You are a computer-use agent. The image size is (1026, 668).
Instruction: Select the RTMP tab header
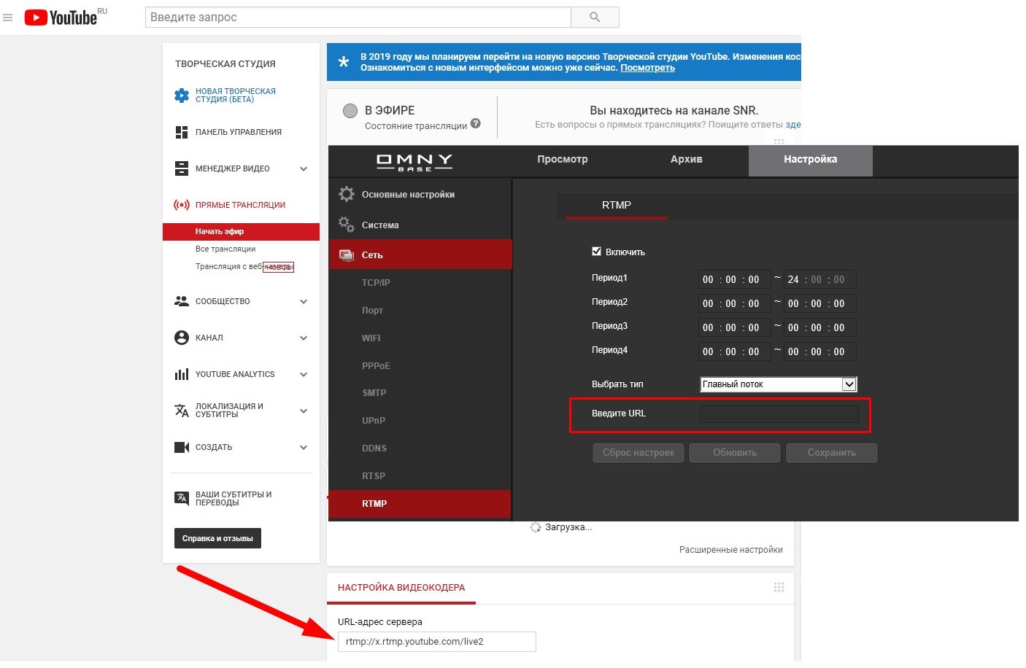tap(617, 206)
